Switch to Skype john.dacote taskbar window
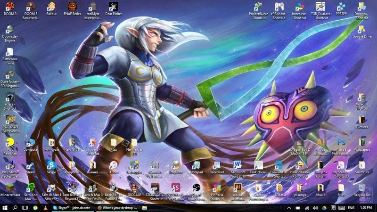377x212 pixels. 72,208
